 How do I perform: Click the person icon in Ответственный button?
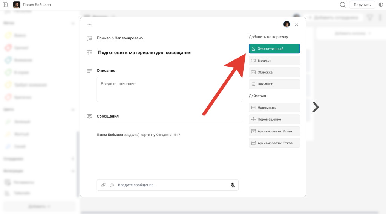253,49
